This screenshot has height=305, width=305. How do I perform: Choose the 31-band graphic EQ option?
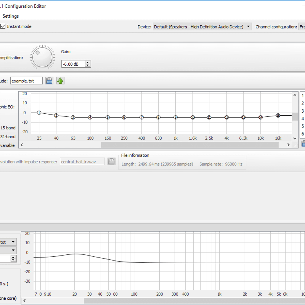click(8, 136)
